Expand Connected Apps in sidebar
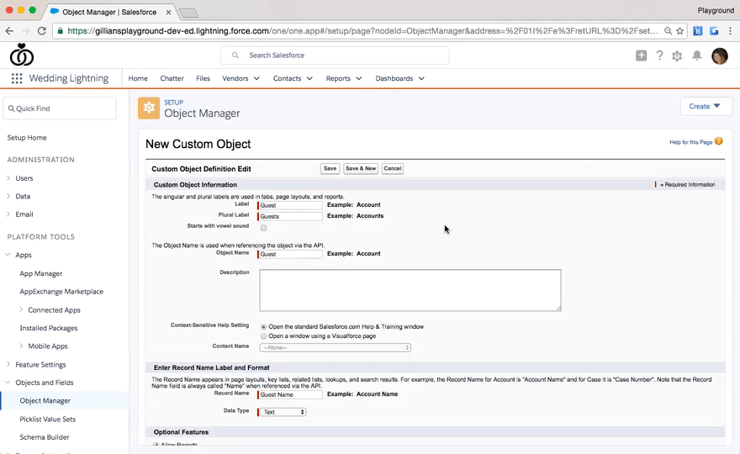 (21, 309)
